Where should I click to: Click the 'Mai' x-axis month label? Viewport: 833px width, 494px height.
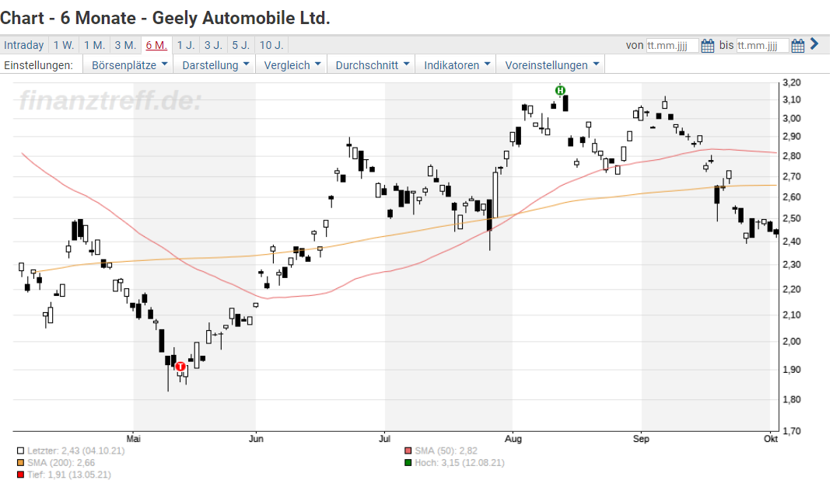click(133, 439)
